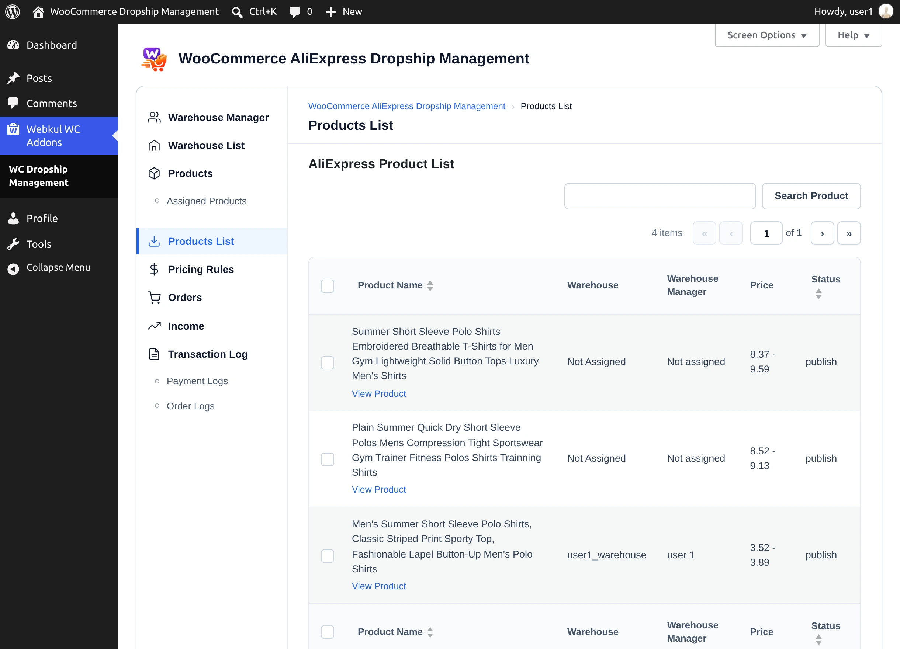Image resolution: width=900 pixels, height=649 pixels.
Task: Click the Income trend arrow icon
Action: 154,326
